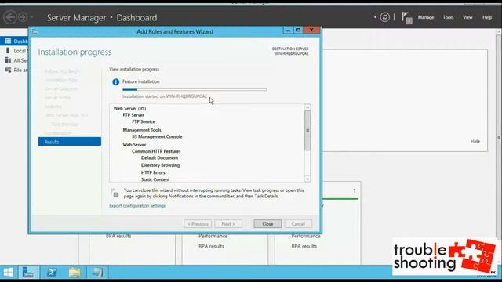
Task: Click the Close button in wizard
Action: 267,224
